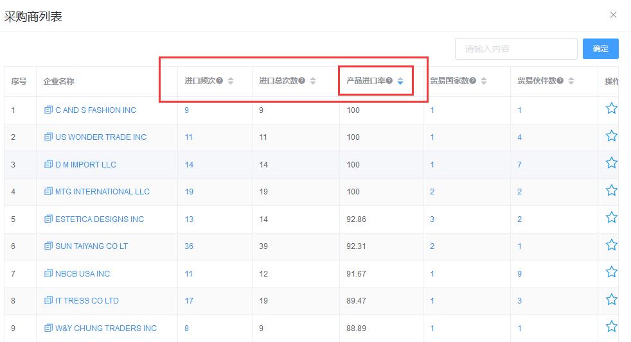Click help icon next to 进口频次 header
631x342 pixels.
[220, 81]
